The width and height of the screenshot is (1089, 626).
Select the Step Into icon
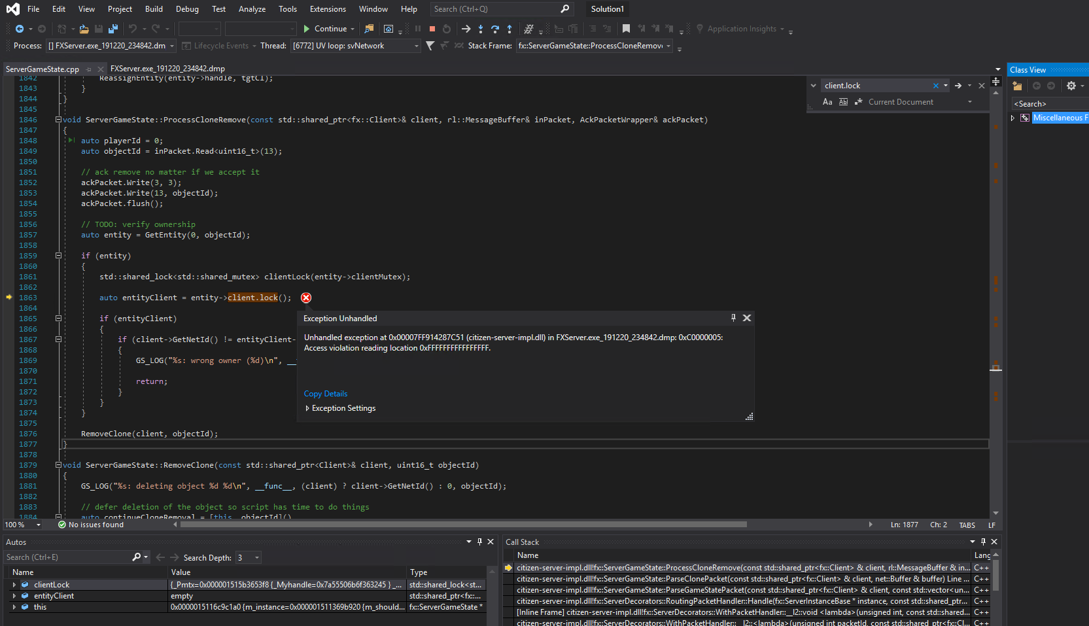tap(481, 29)
